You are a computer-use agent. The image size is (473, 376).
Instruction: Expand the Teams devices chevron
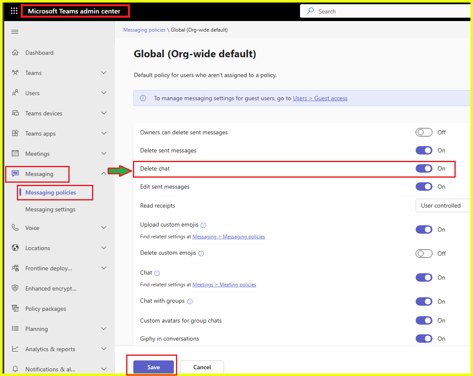tap(104, 113)
